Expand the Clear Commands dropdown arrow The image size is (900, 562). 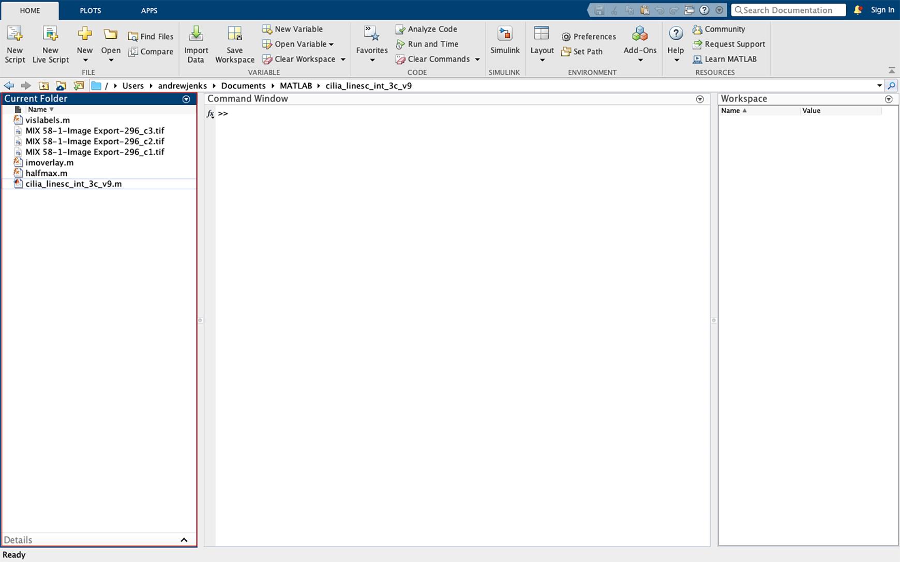tap(477, 59)
